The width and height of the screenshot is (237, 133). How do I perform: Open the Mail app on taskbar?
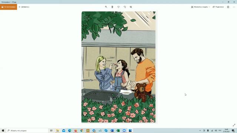coord(64,130)
